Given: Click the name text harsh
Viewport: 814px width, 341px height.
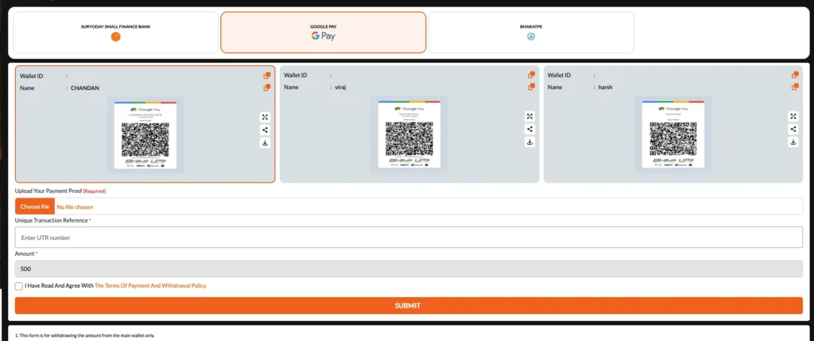Looking at the screenshot, I should pyautogui.click(x=605, y=87).
